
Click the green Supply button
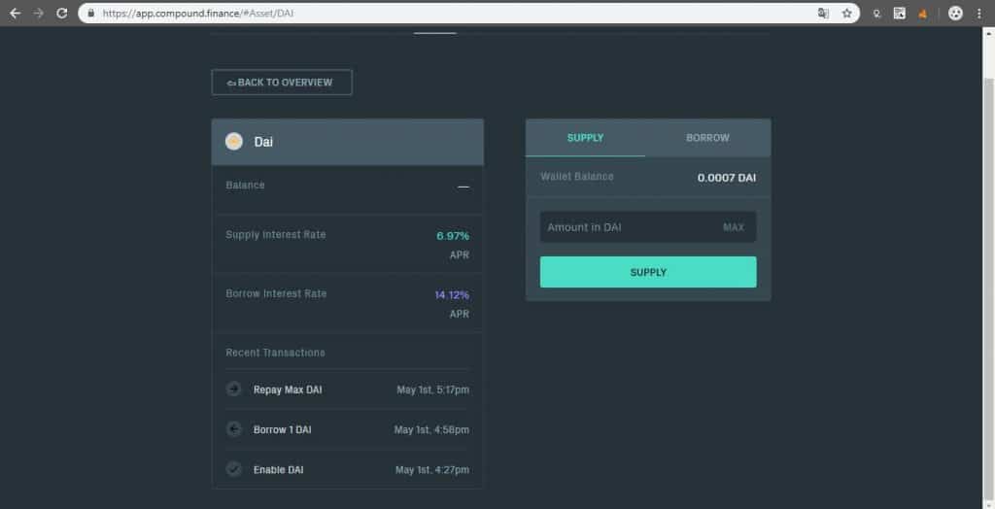(x=648, y=272)
